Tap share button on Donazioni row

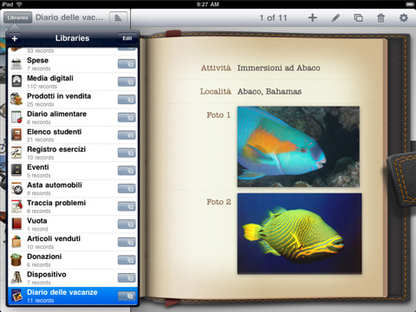[x=127, y=260]
